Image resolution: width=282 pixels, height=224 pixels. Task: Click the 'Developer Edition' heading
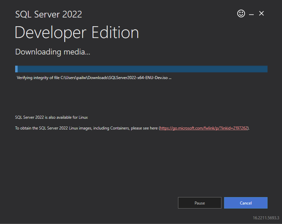point(77,33)
